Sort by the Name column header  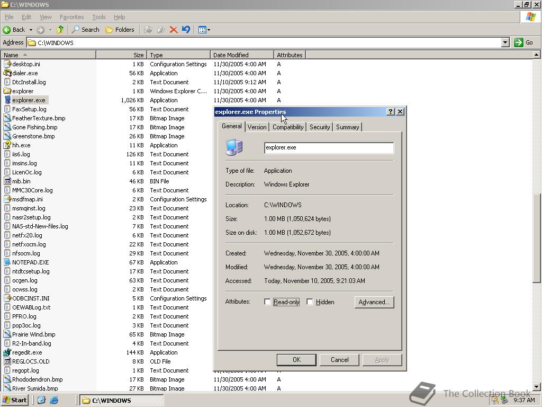tap(48, 55)
